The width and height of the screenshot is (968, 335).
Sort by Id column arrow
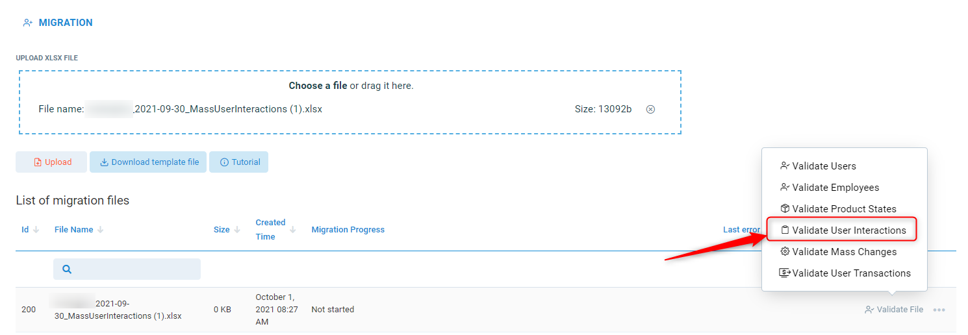[x=36, y=230]
